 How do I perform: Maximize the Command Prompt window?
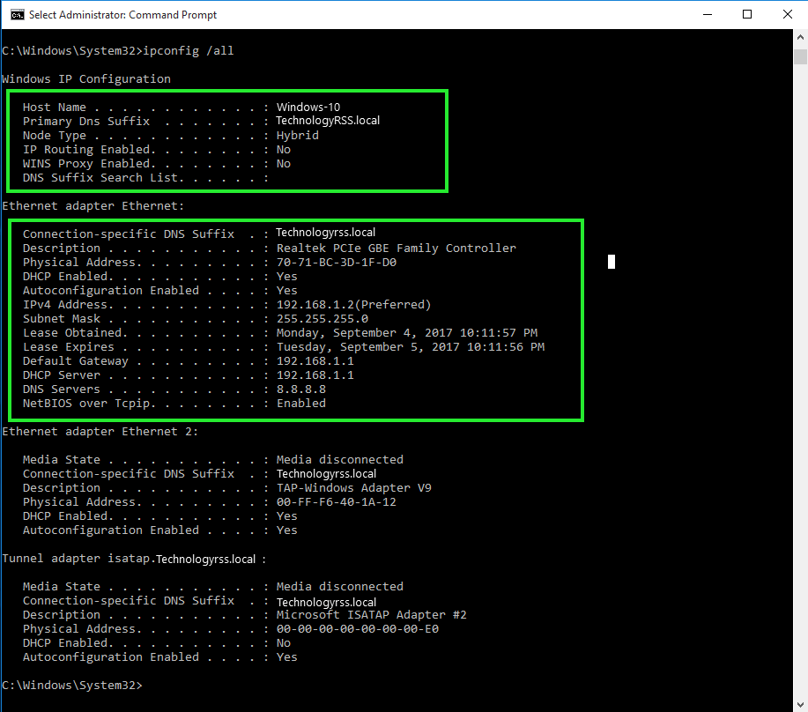click(747, 14)
